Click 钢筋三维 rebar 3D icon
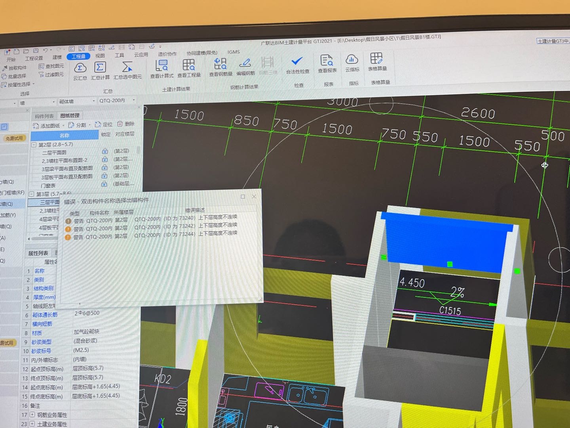Image resolution: width=570 pixels, height=428 pixels. pos(268,66)
